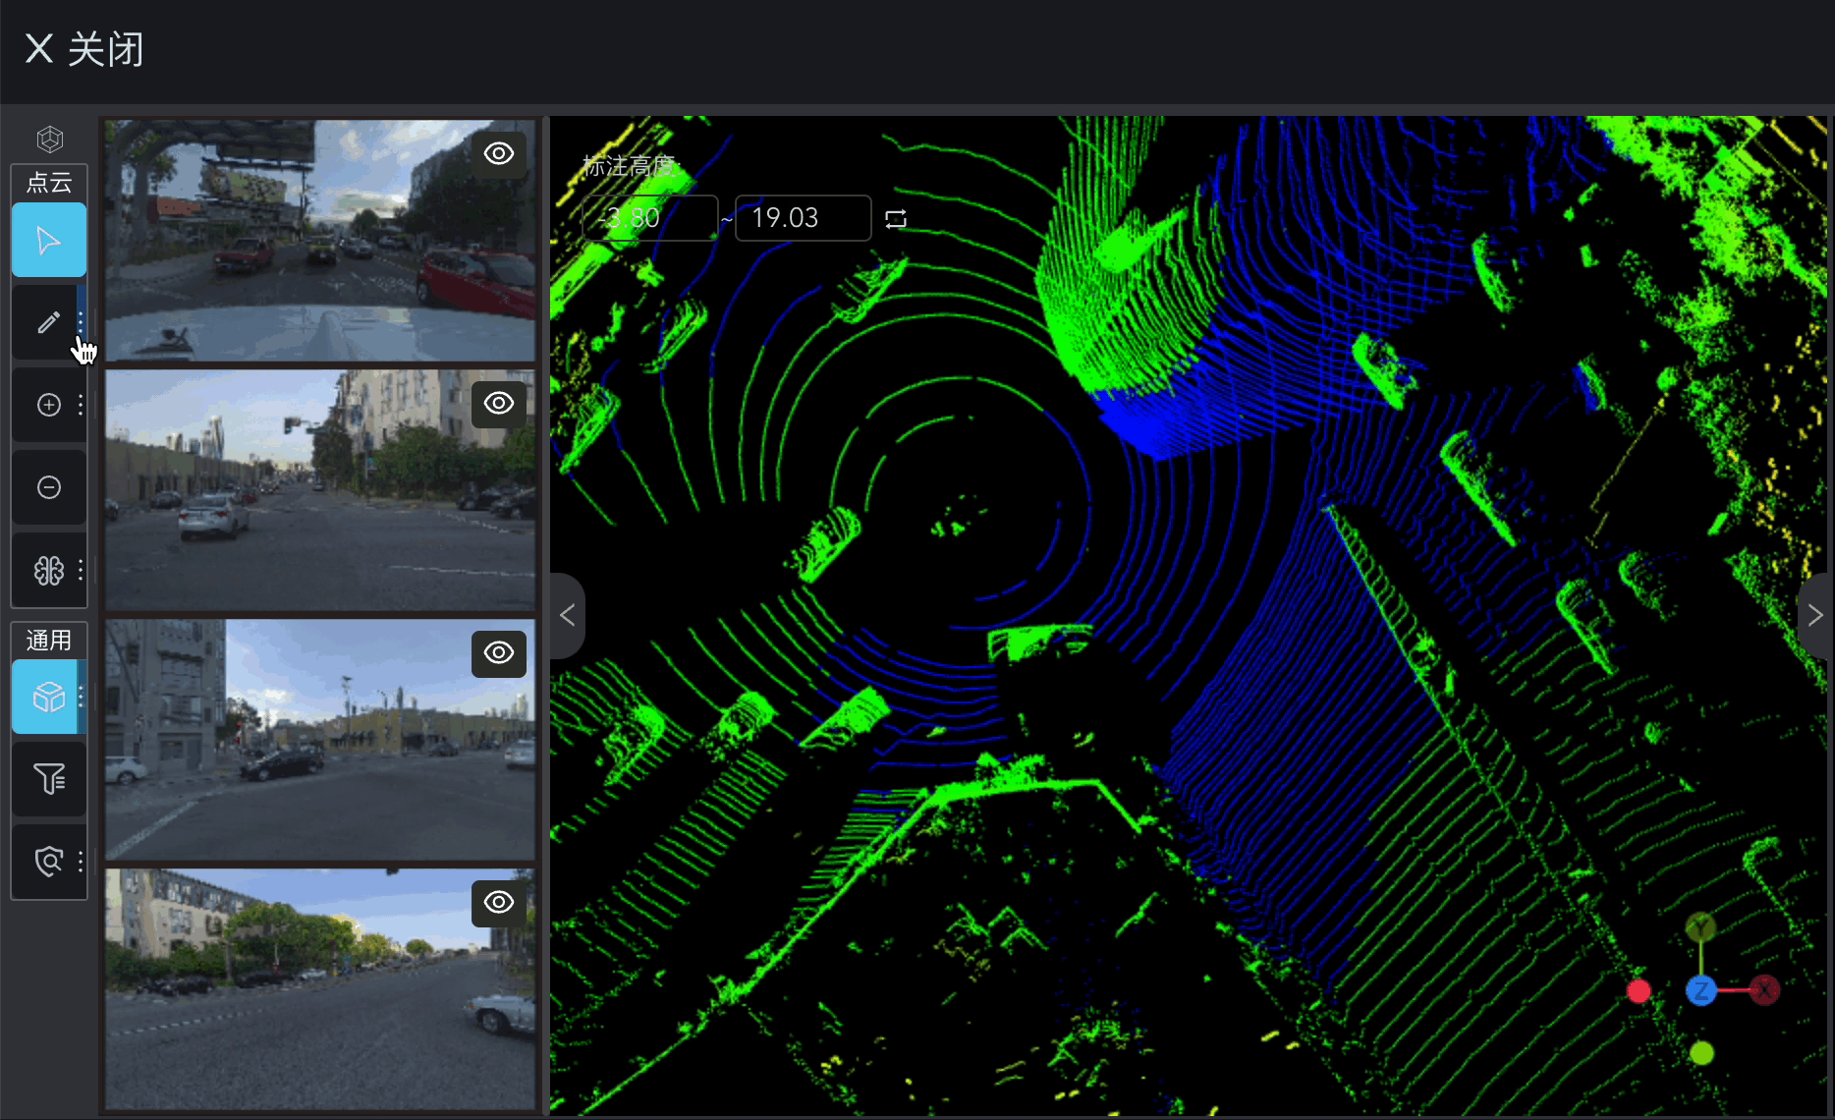Viewport: 1835px width, 1120px height.
Task: Select the pencil edit tool
Action: point(46,322)
